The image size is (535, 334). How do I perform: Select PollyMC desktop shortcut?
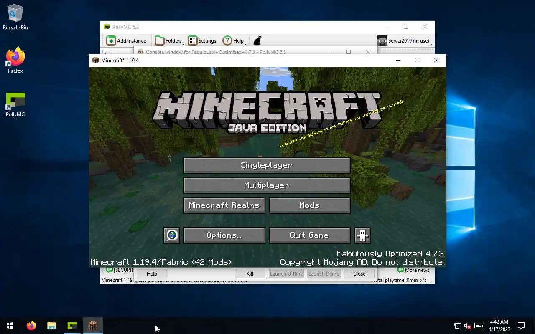click(x=15, y=104)
